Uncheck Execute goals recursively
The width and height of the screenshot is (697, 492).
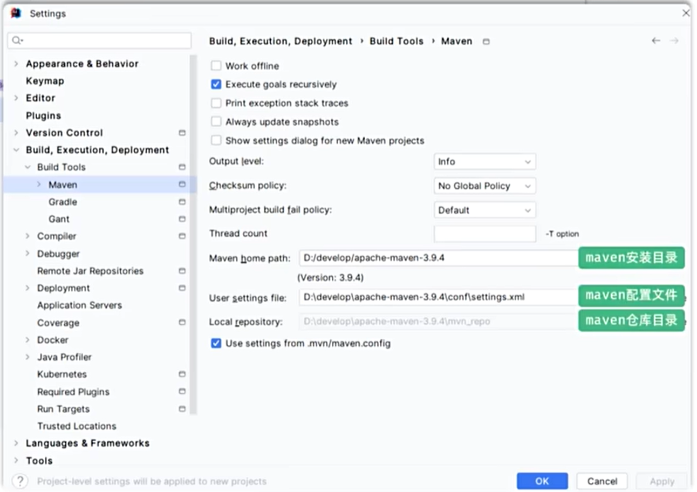[216, 85]
